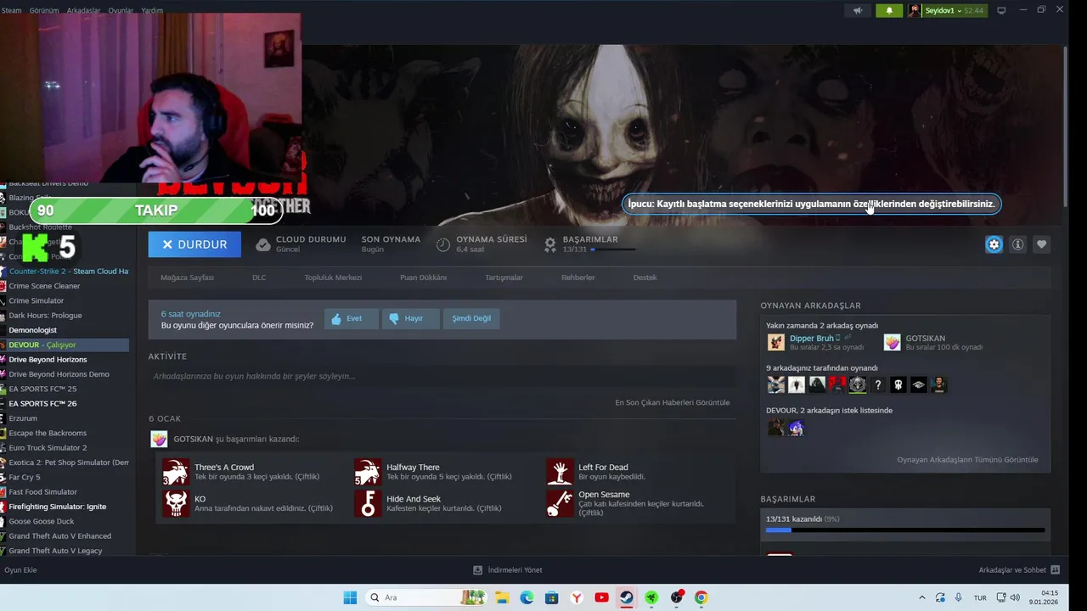1087x611 pixels.
Task: Open YouTube icon on taskbar
Action: click(602, 597)
